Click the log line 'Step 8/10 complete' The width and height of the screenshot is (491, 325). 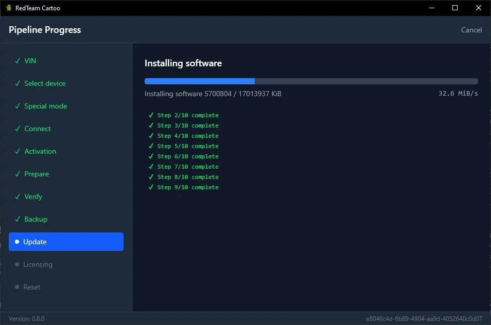[x=188, y=177]
